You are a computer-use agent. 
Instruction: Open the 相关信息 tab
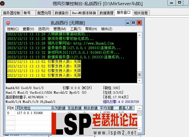click(141, 13)
